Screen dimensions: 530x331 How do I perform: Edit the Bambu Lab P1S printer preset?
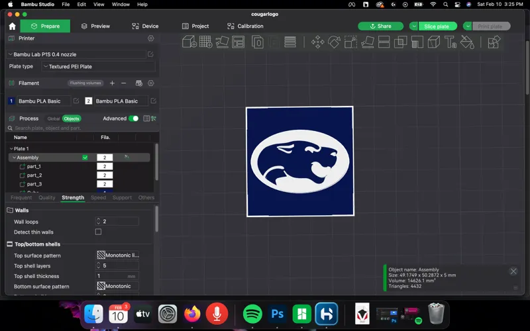point(150,54)
